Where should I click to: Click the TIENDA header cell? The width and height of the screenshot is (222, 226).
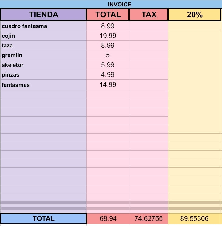[x=43, y=15]
